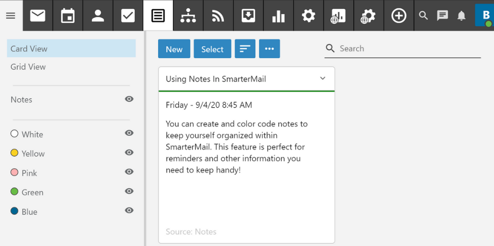Click the note date Friday - 9/4/20 8:45 AM
The image size is (494, 246).
click(209, 105)
